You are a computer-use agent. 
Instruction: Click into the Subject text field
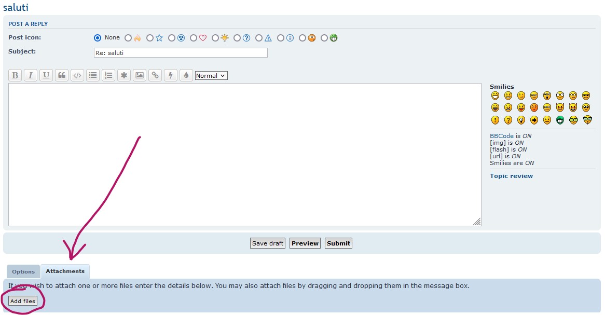[x=180, y=53]
